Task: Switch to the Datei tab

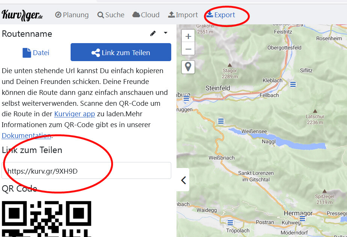Action: 36,53
